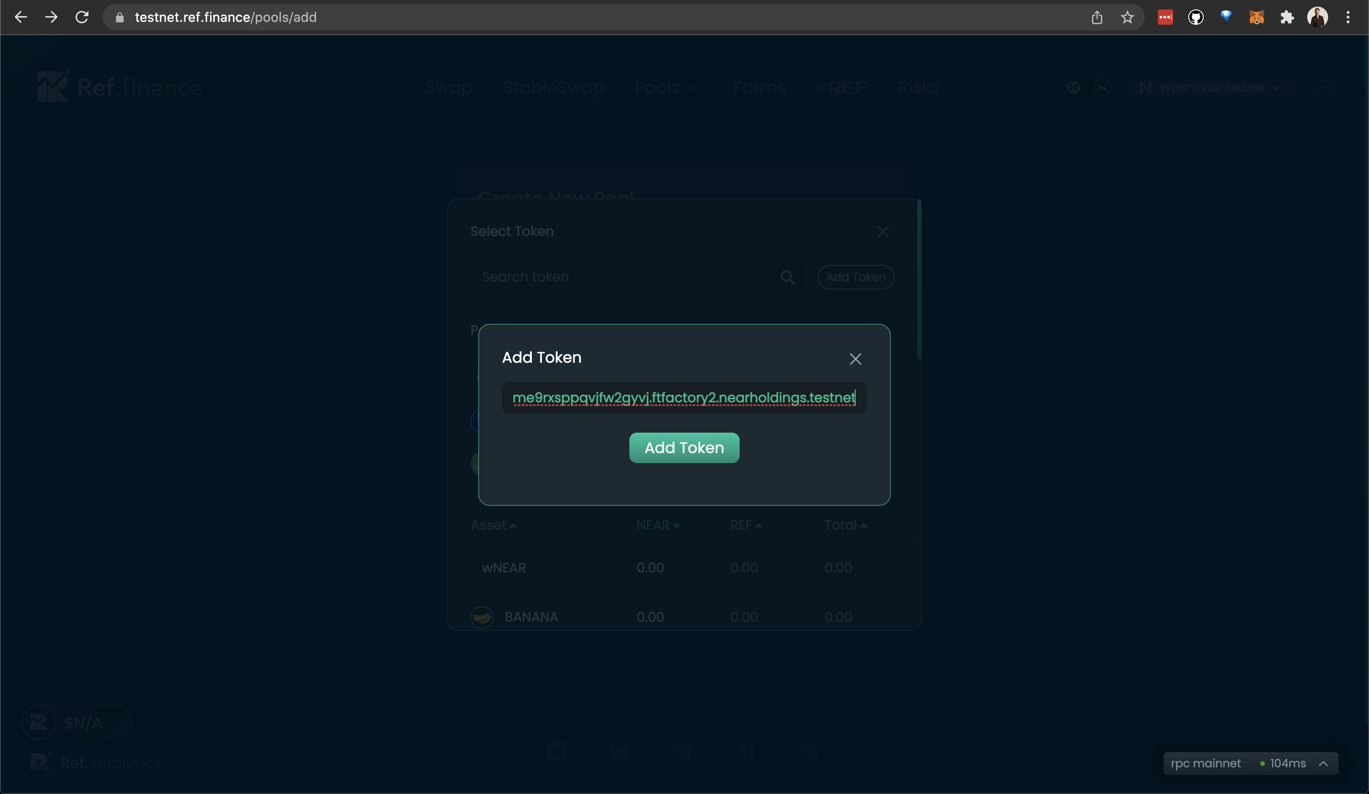Click the share page icon
Viewport: 1369px width, 794px height.
click(x=1097, y=18)
